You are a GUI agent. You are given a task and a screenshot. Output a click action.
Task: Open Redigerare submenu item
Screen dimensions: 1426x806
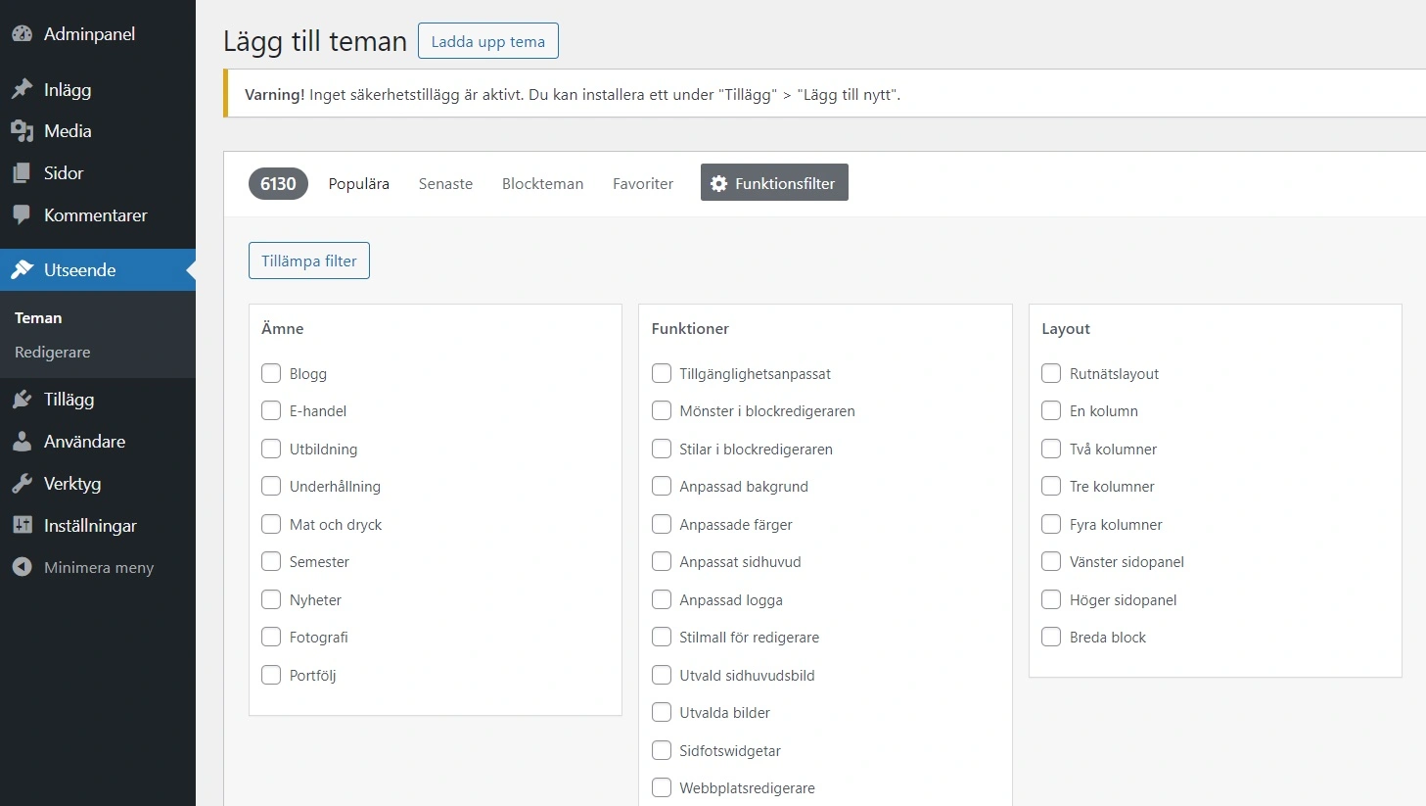pos(53,352)
